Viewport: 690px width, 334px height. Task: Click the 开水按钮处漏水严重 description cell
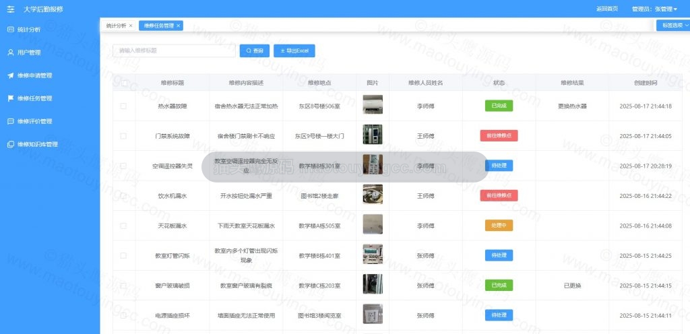pos(246,195)
